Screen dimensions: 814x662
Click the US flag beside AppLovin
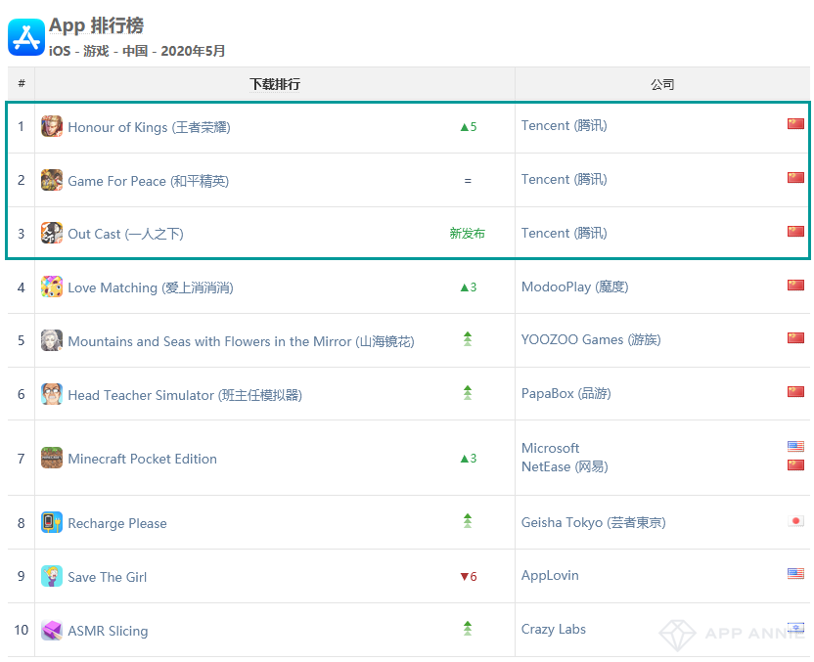795,574
